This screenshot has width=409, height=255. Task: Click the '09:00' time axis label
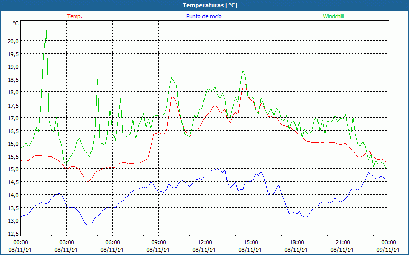[x=158, y=243]
